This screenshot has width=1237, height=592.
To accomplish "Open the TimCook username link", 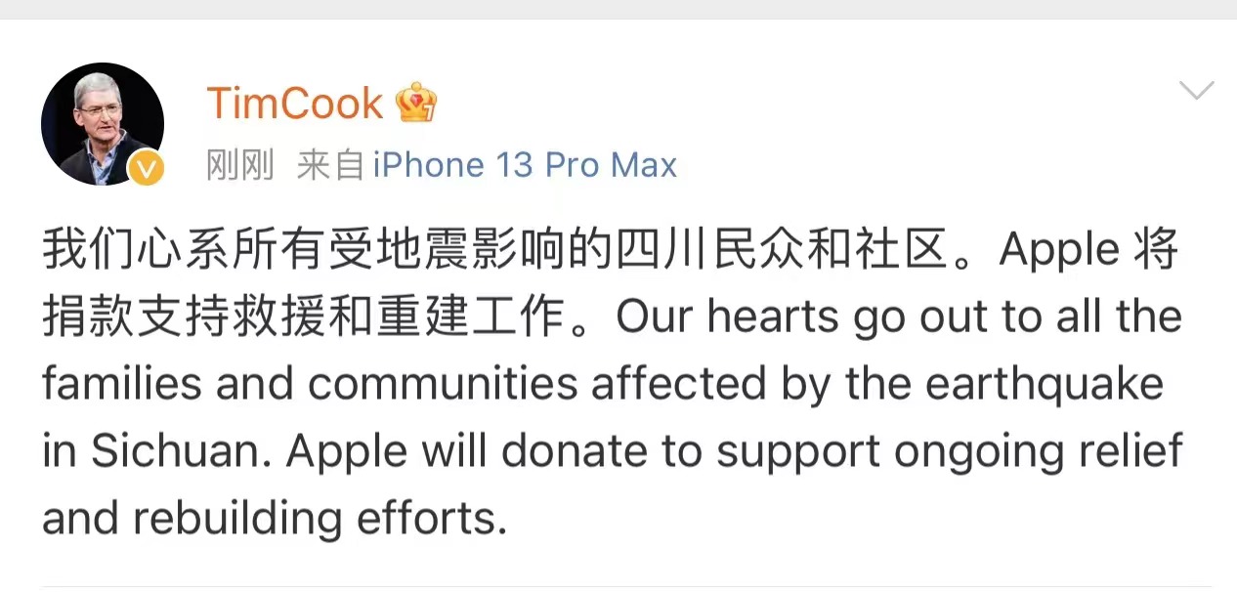I will (294, 104).
